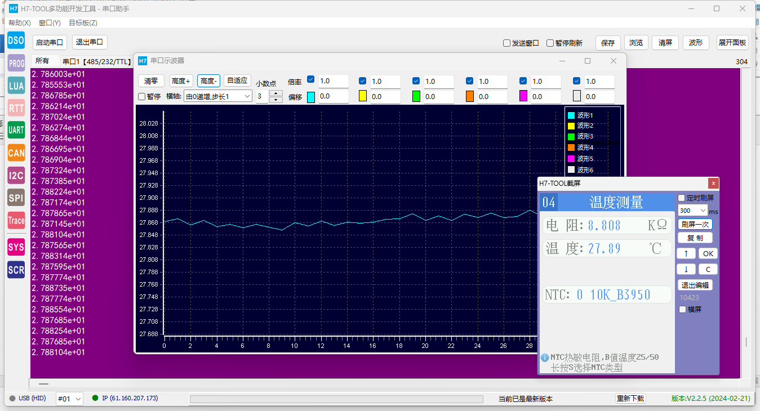The image size is (760, 411).
Task: Open the 窗口(Y) menu
Action: (50, 23)
